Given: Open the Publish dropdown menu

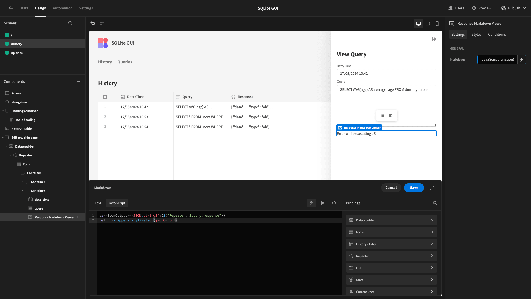Looking at the screenshot, I should tap(514, 8).
